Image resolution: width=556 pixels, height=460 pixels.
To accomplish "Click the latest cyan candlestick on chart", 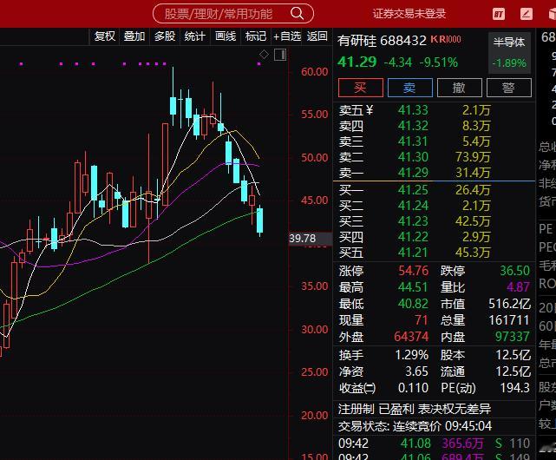I will (260, 220).
